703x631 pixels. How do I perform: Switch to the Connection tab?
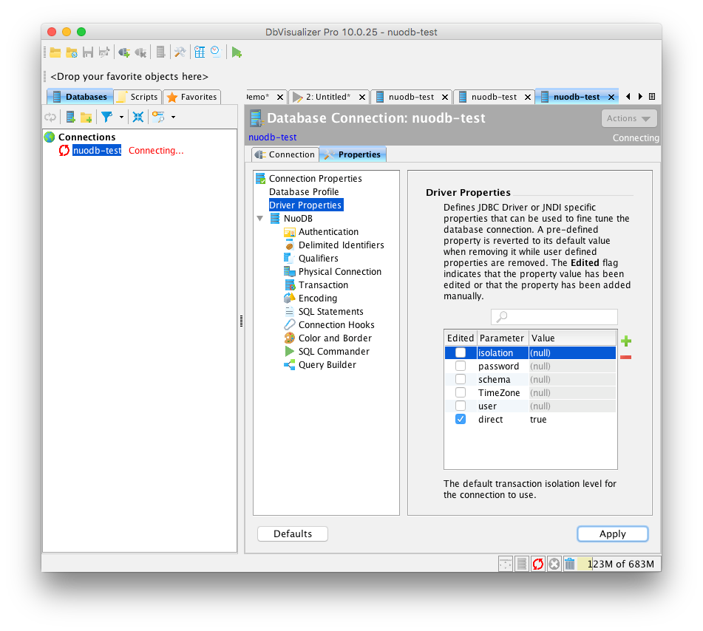point(285,154)
